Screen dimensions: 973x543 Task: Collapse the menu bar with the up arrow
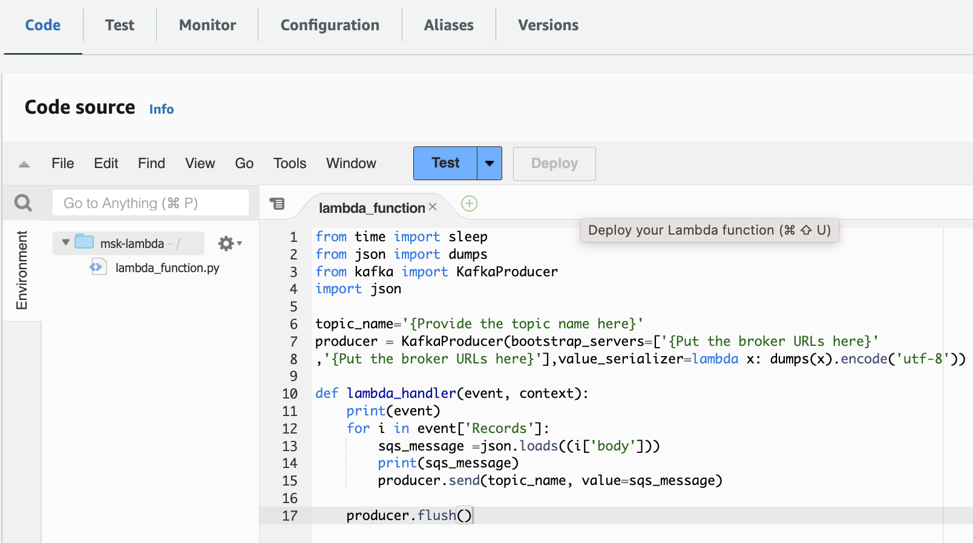(24, 164)
